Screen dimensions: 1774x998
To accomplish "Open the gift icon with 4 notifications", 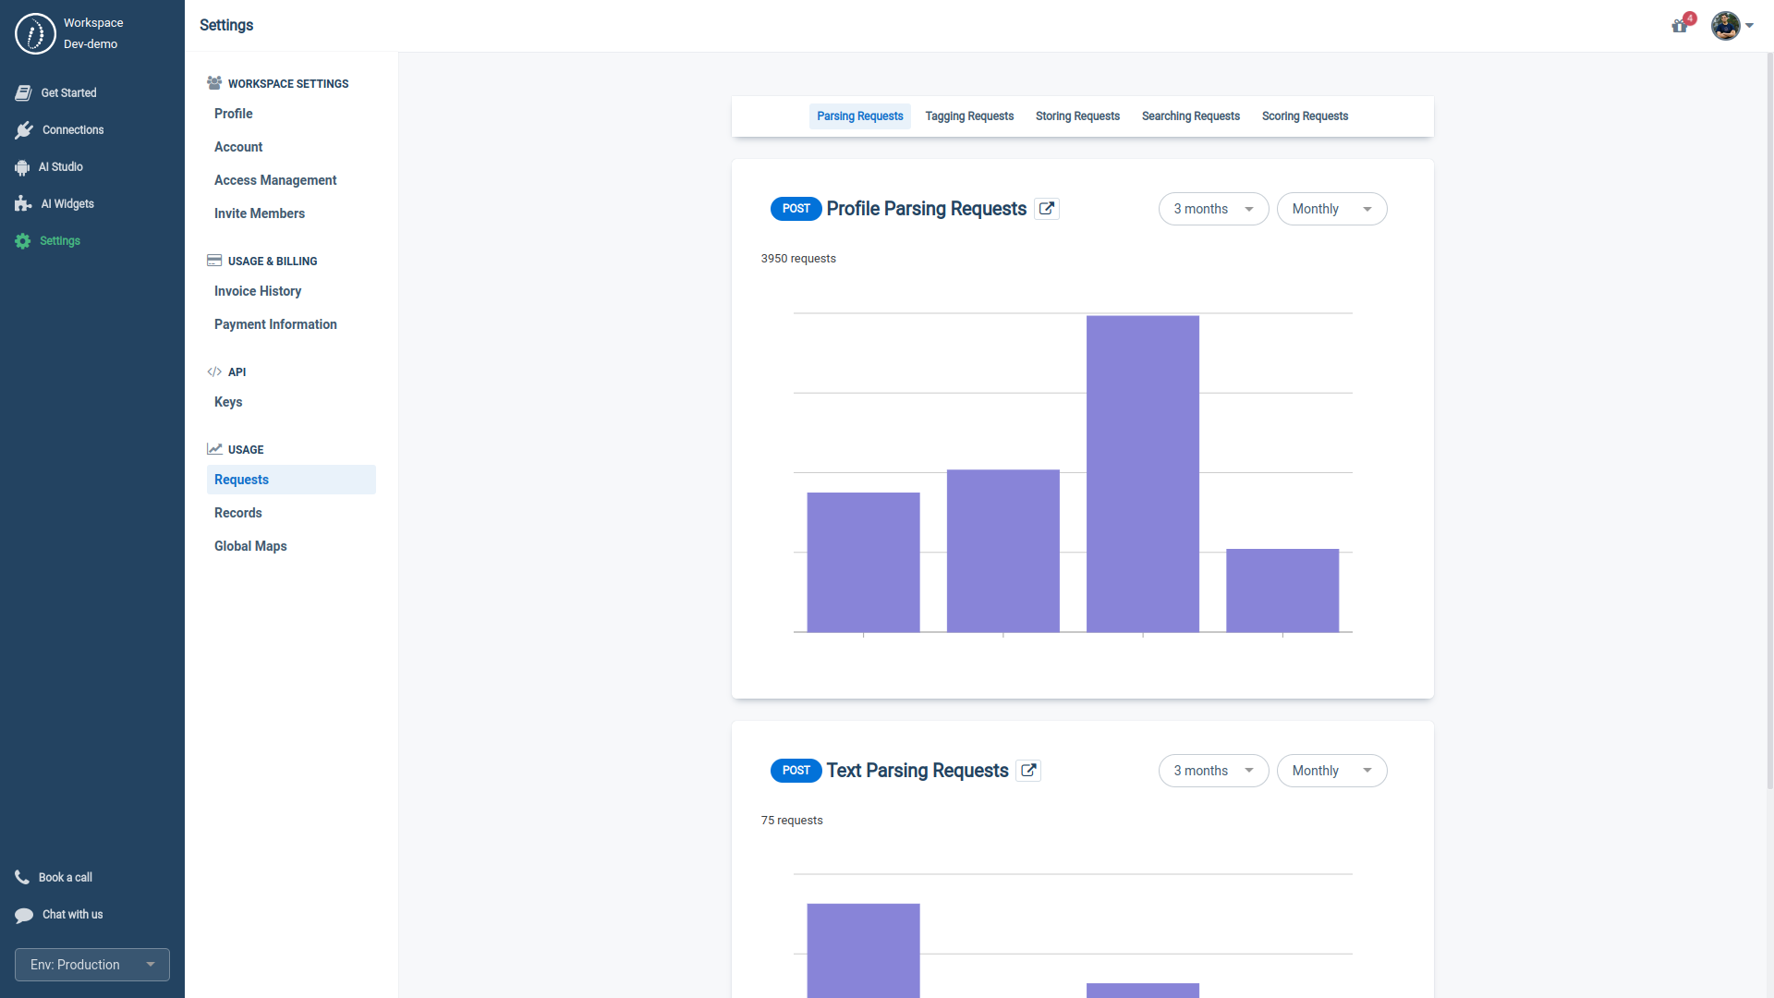I will pos(1679,26).
